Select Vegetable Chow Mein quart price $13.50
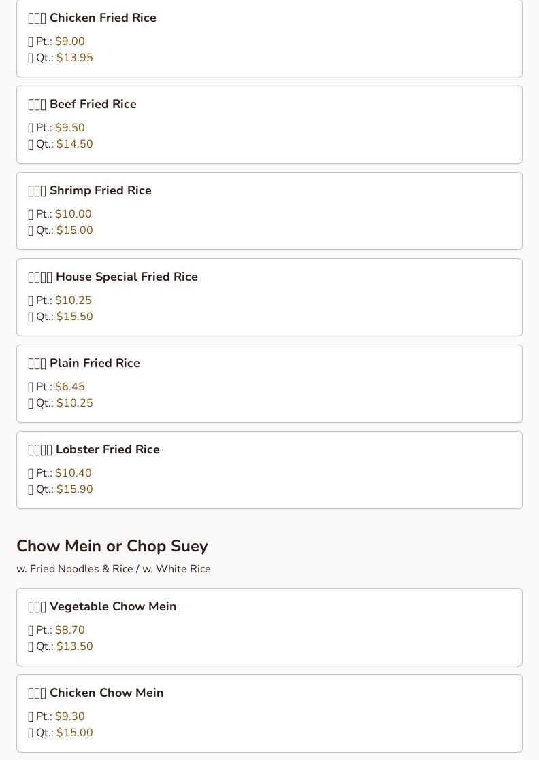 [75, 646]
